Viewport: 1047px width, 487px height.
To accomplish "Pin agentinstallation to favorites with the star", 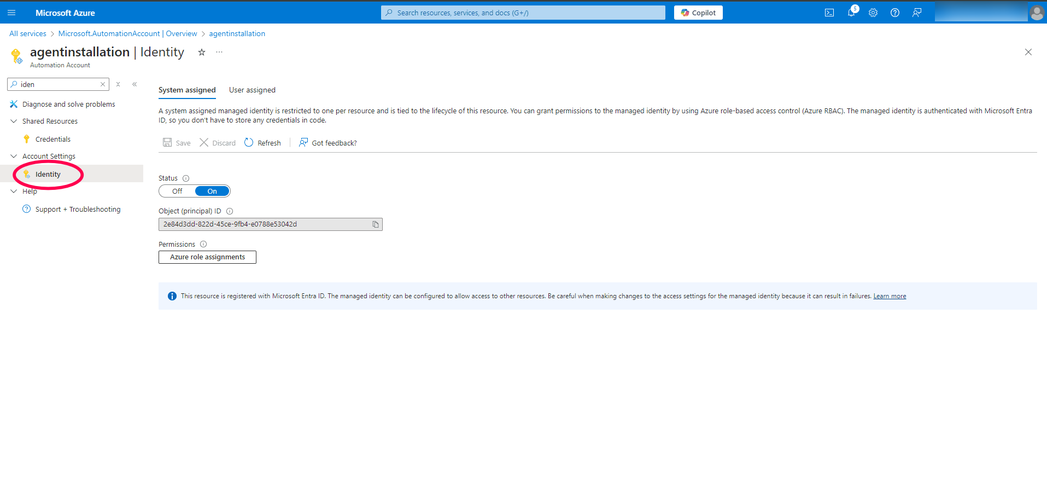I will click(202, 52).
